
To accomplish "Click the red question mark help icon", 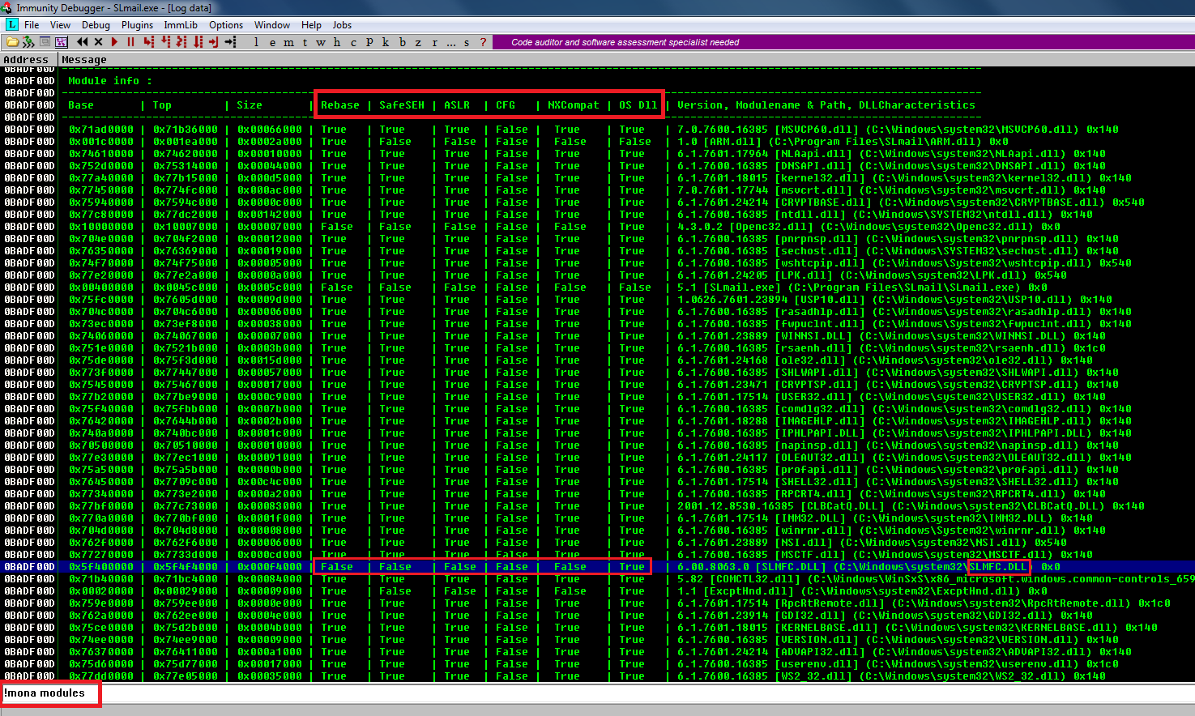I will pos(483,42).
